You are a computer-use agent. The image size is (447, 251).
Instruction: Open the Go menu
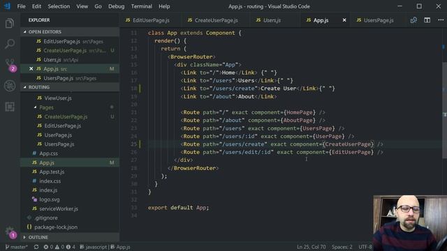pos(98,6)
